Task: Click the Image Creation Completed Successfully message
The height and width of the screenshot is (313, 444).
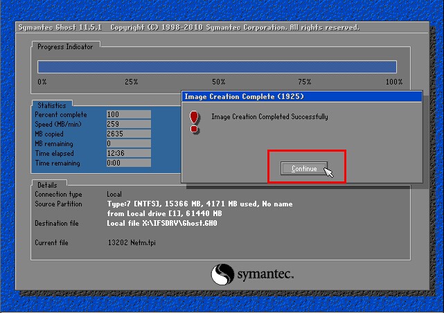Action: click(x=269, y=117)
